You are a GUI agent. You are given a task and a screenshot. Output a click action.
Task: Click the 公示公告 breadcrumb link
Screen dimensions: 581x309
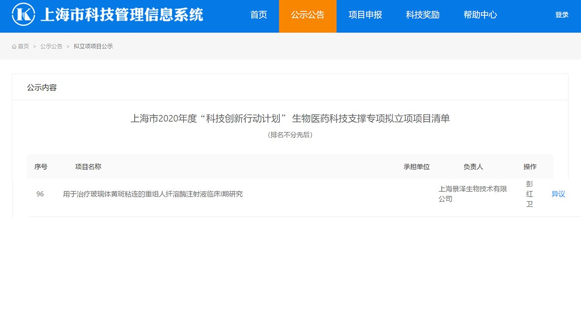(51, 47)
